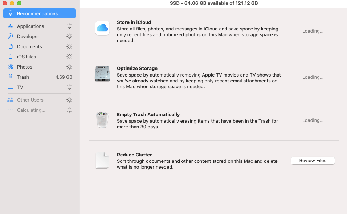The height and width of the screenshot is (214, 347).
Task: Click the Store in iCloud heading text
Action: click(x=134, y=22)
